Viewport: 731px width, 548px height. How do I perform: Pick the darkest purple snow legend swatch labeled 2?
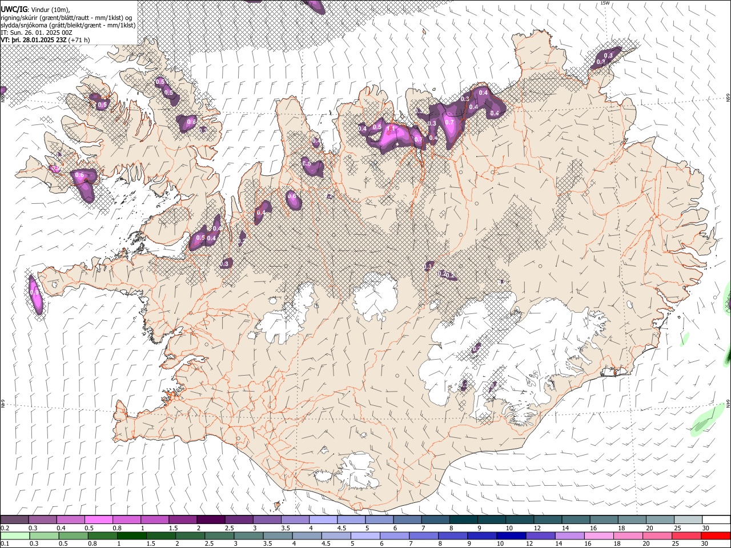[x=211, y=520]
